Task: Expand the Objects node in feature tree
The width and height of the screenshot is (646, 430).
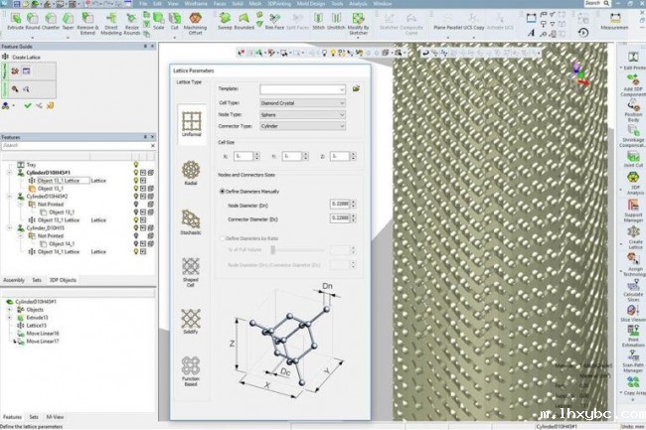Action: point(10,310)
